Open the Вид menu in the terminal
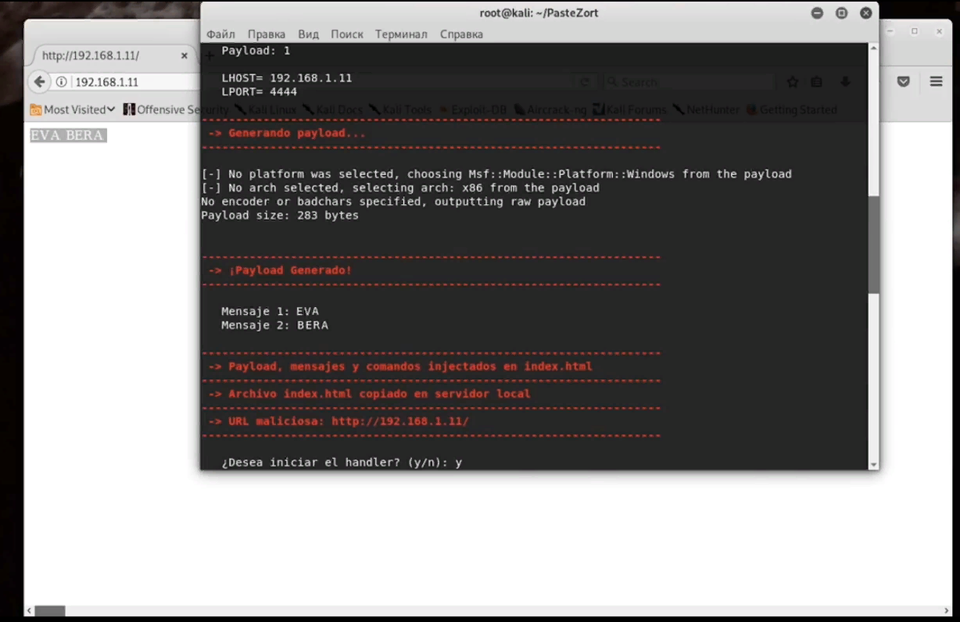960x622 pixels. click(309, 34)
